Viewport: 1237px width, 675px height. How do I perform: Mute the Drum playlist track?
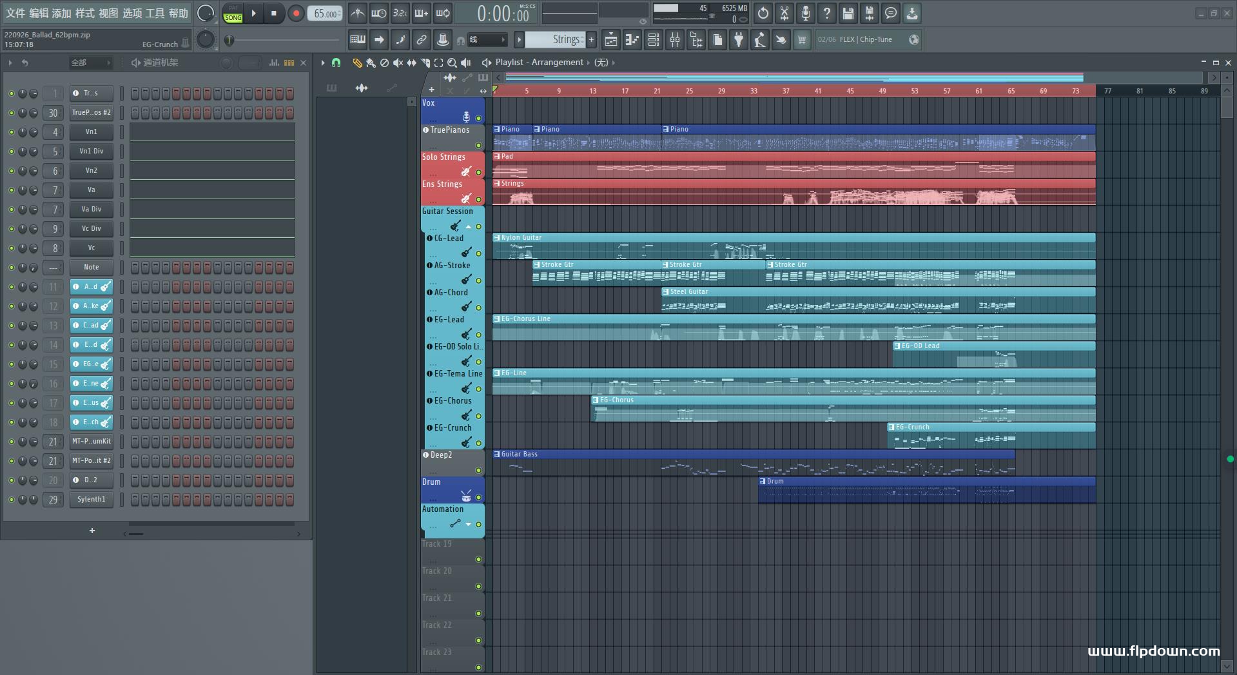point(478,497)
